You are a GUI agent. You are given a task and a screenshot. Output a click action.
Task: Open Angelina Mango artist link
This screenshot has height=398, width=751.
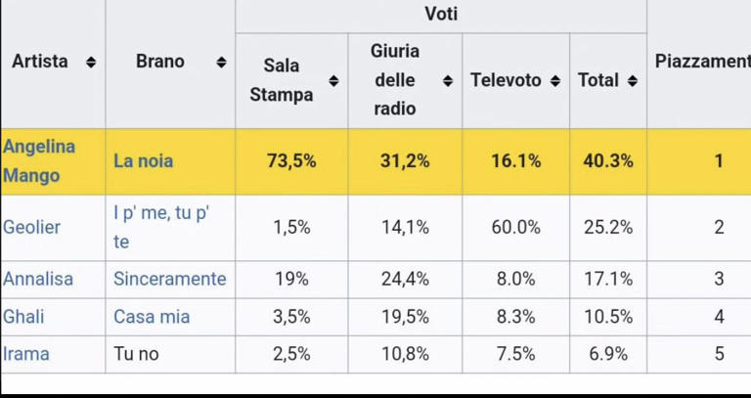point(39,161)
